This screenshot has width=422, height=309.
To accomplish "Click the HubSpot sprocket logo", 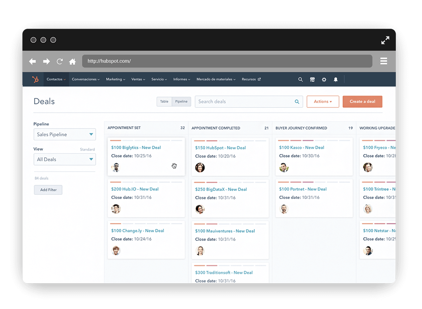I will pos(35,79).
